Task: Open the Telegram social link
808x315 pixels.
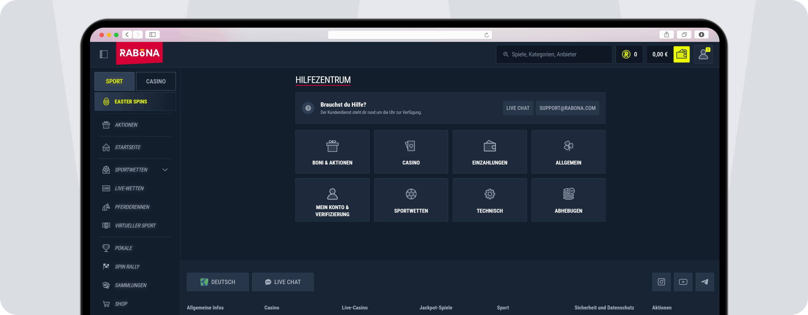Action: (705, 282)
